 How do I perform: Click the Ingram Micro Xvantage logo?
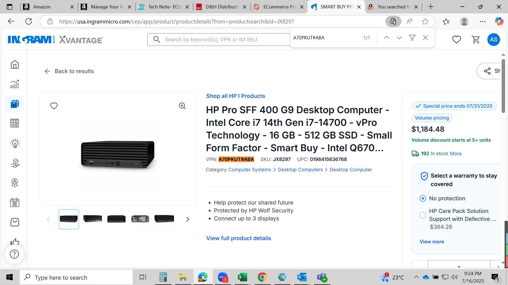point(56,40)
